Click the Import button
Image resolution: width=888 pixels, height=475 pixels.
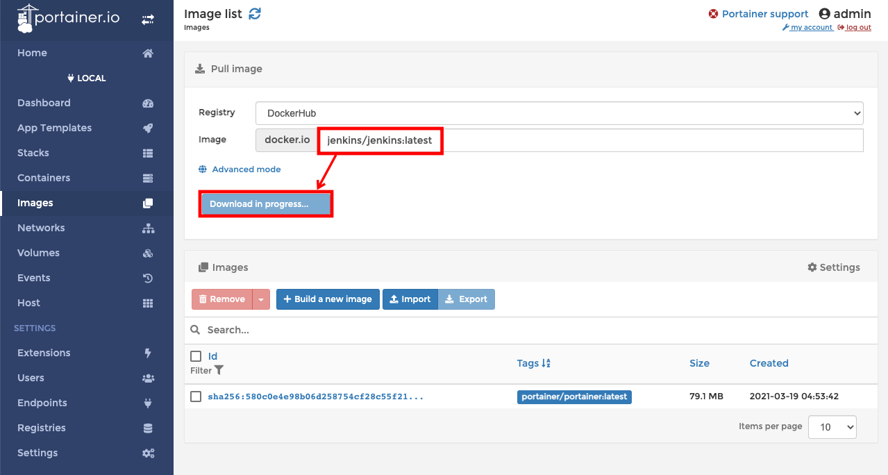tap(410, 299)
